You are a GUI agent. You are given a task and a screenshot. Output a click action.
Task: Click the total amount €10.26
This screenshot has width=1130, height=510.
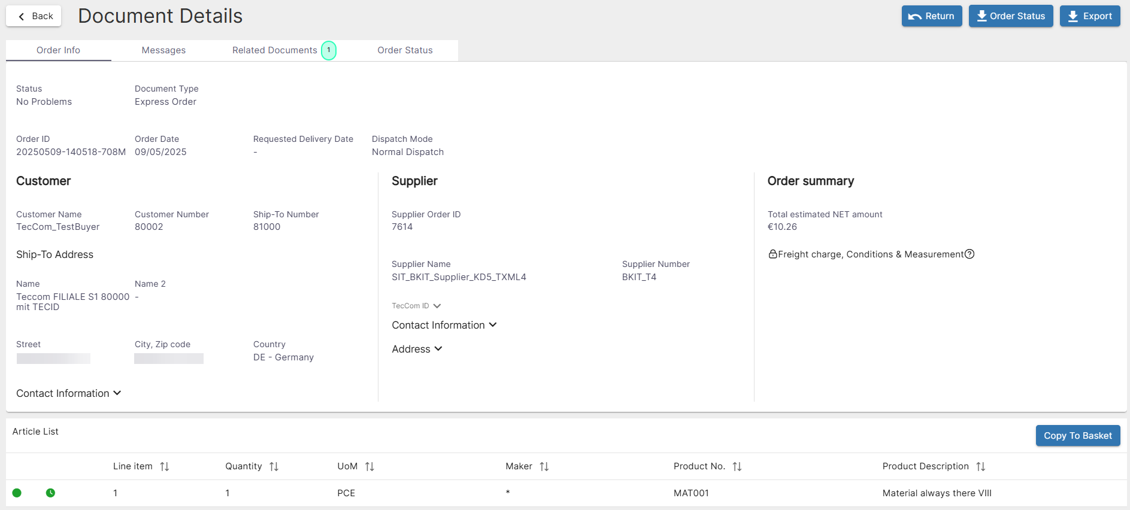tap(782, 227)
